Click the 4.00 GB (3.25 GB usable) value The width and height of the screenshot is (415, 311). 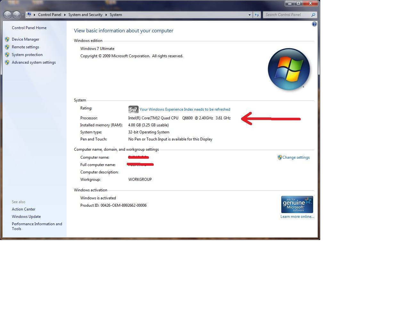click(149, 125)
